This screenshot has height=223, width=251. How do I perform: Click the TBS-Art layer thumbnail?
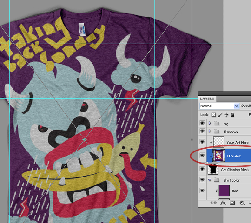(218, 156)
